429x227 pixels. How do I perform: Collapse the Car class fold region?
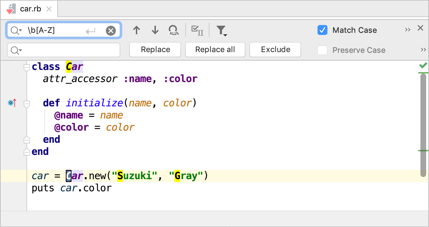26,66
